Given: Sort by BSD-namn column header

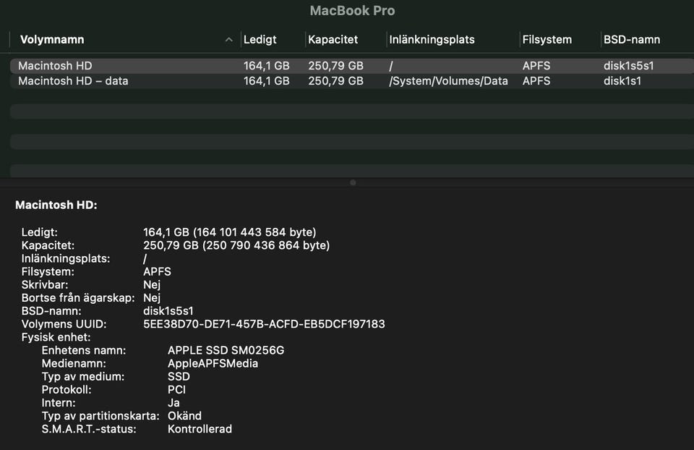Looking at the screenshot, I should tap(632, 39).
